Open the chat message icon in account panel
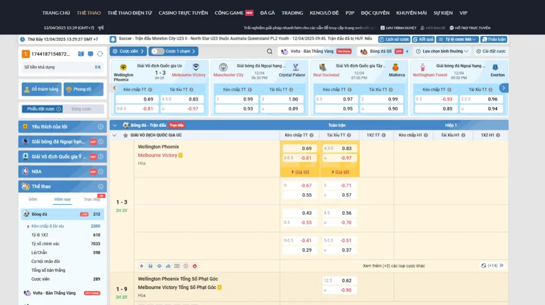Image resolution: width=545 pixels, height=305 pixels. point(90,54)
